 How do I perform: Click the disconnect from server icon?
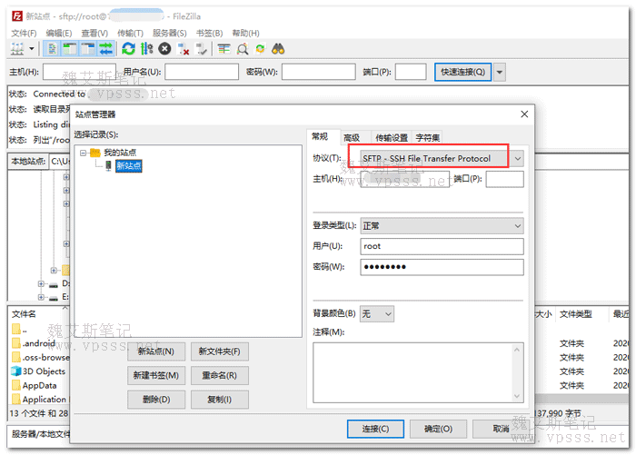pos(184,49)
